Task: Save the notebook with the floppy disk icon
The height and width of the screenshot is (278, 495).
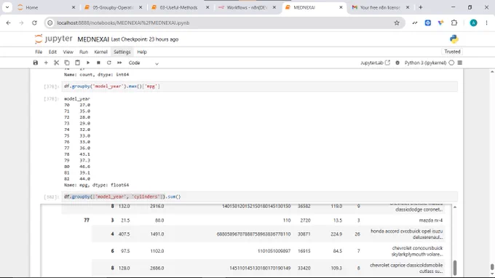Action: tap(36, 63)
